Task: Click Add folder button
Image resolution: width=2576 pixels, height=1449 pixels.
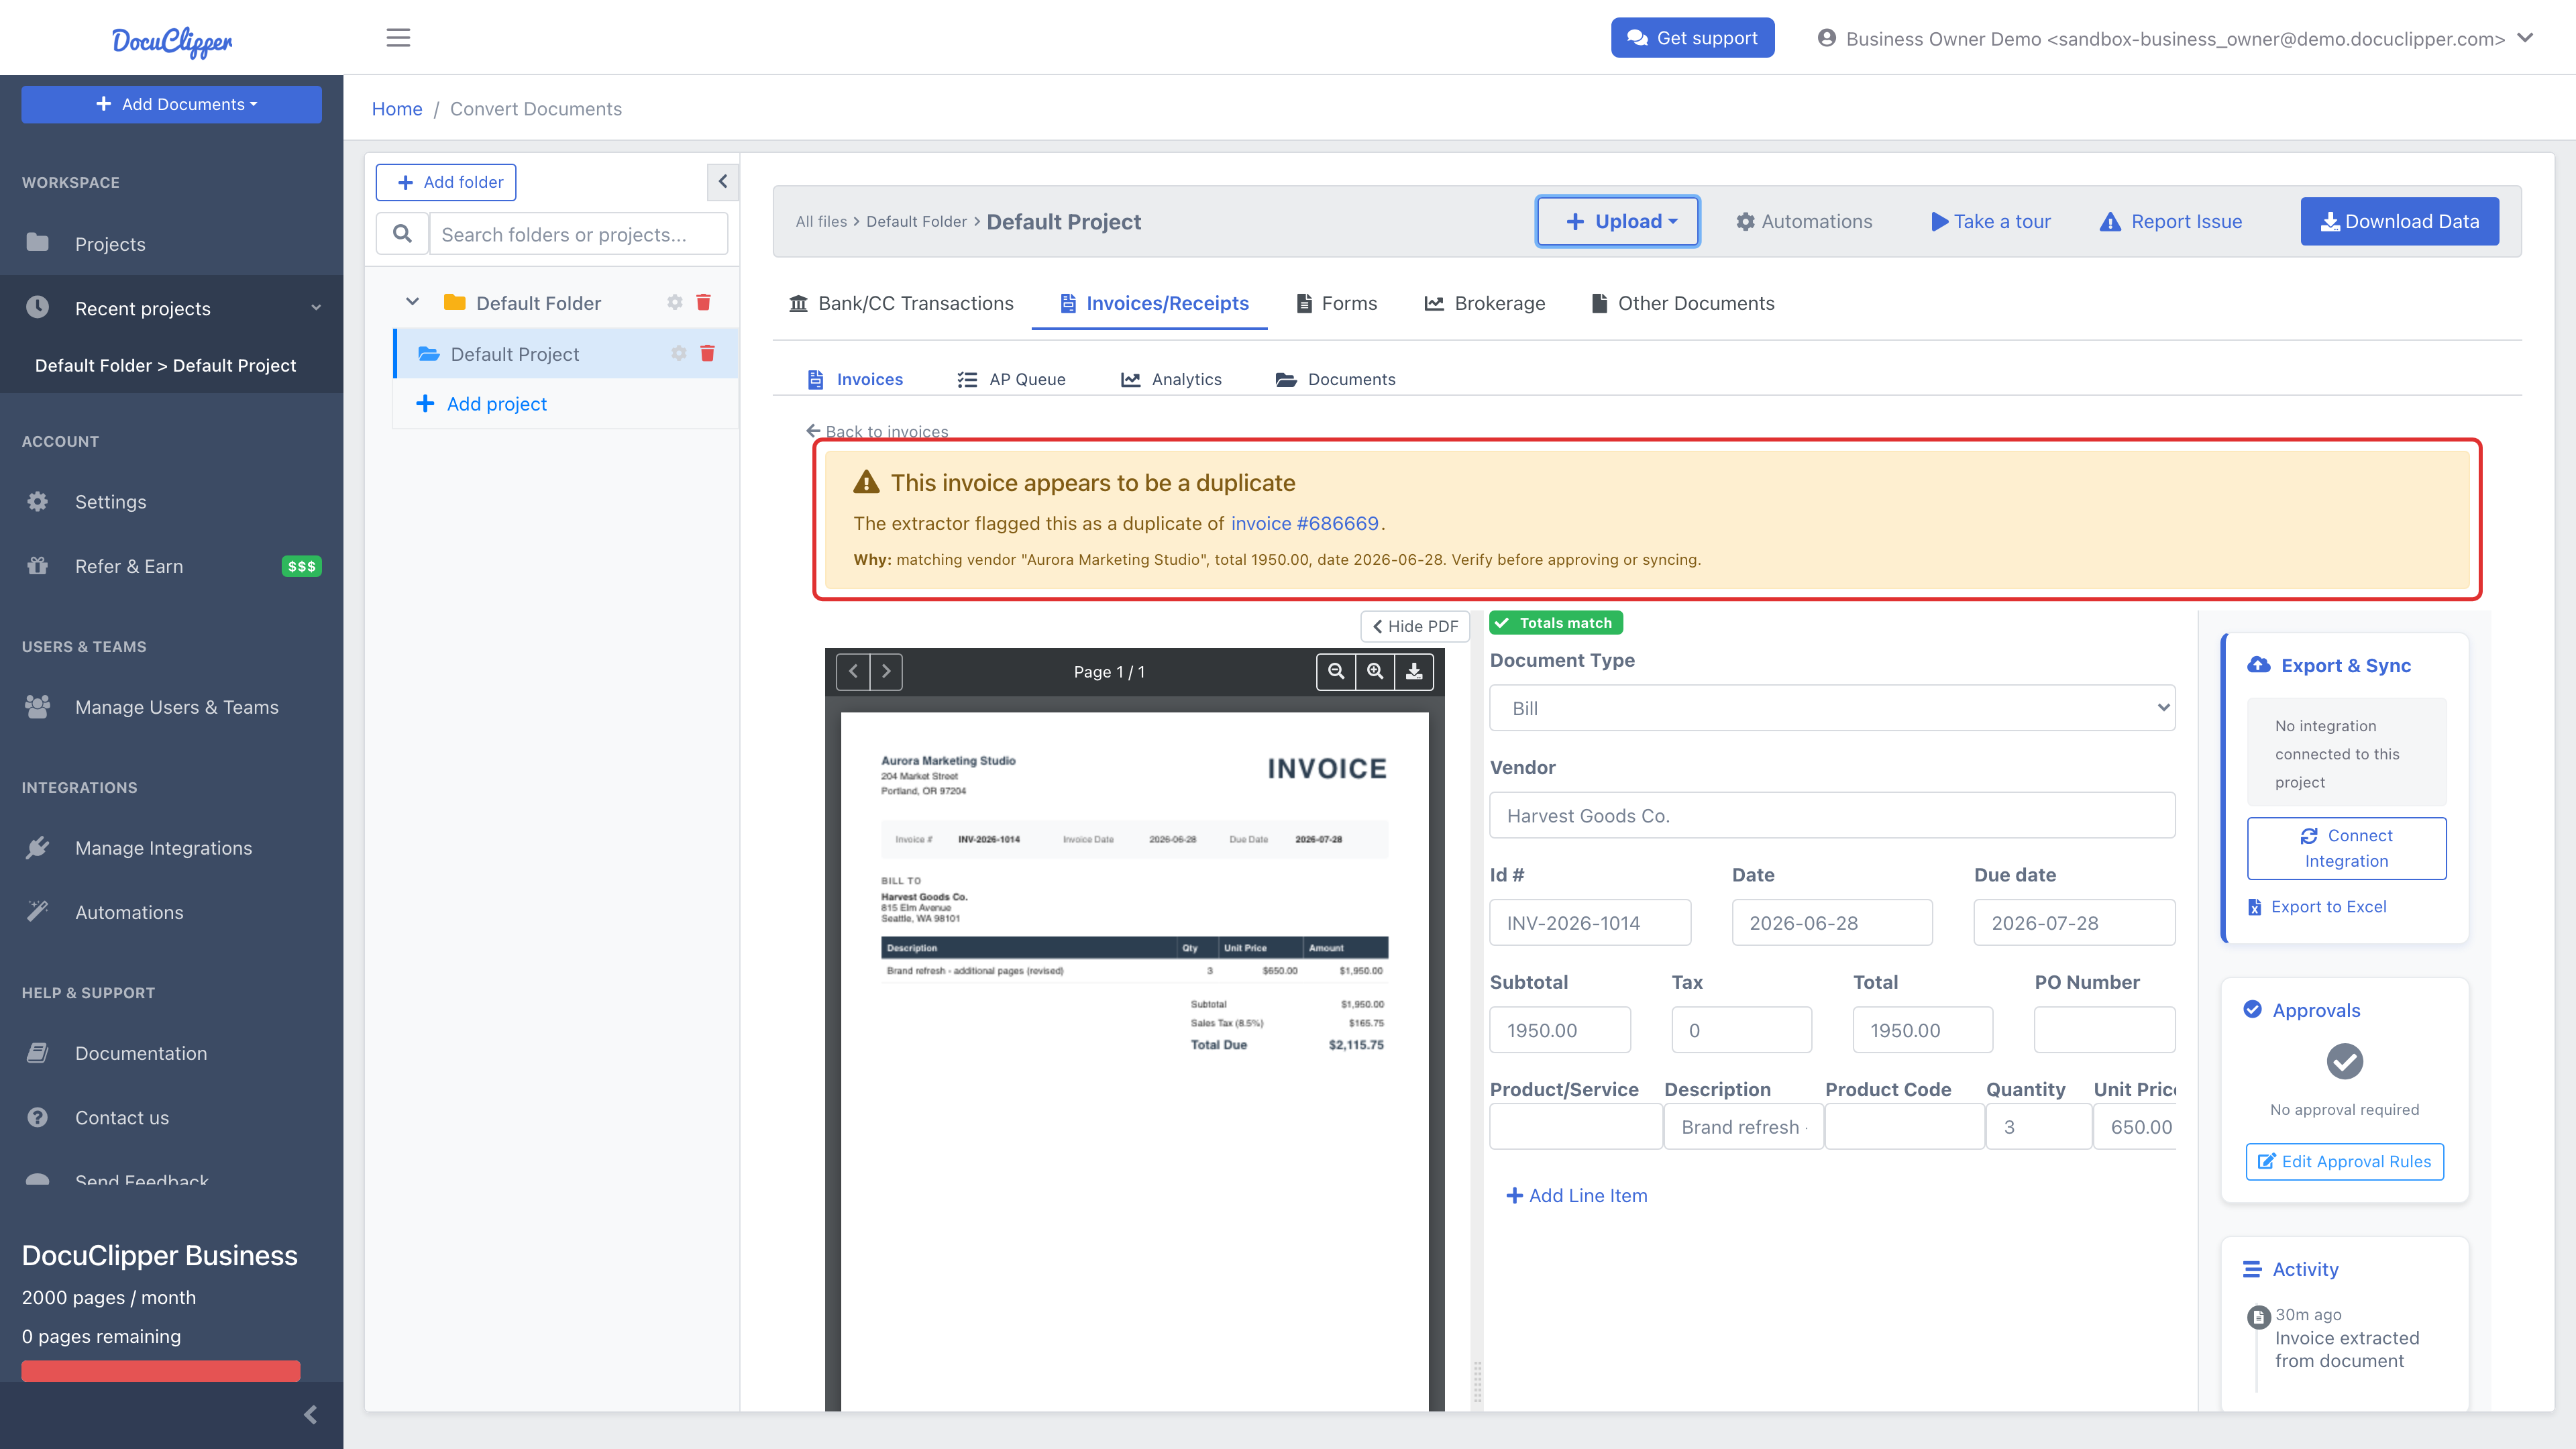Action: [446, 182]
